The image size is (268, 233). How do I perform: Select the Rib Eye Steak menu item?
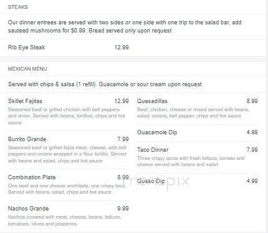pos(26,47)
